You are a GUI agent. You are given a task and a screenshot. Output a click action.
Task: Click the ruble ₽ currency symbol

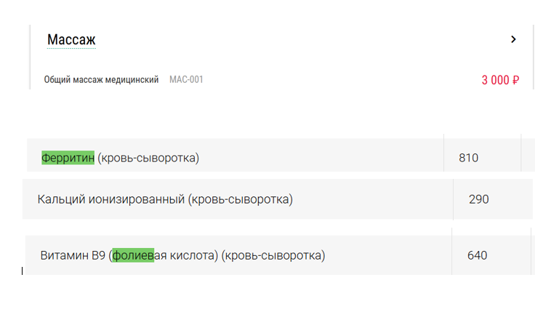click(515, 80)
